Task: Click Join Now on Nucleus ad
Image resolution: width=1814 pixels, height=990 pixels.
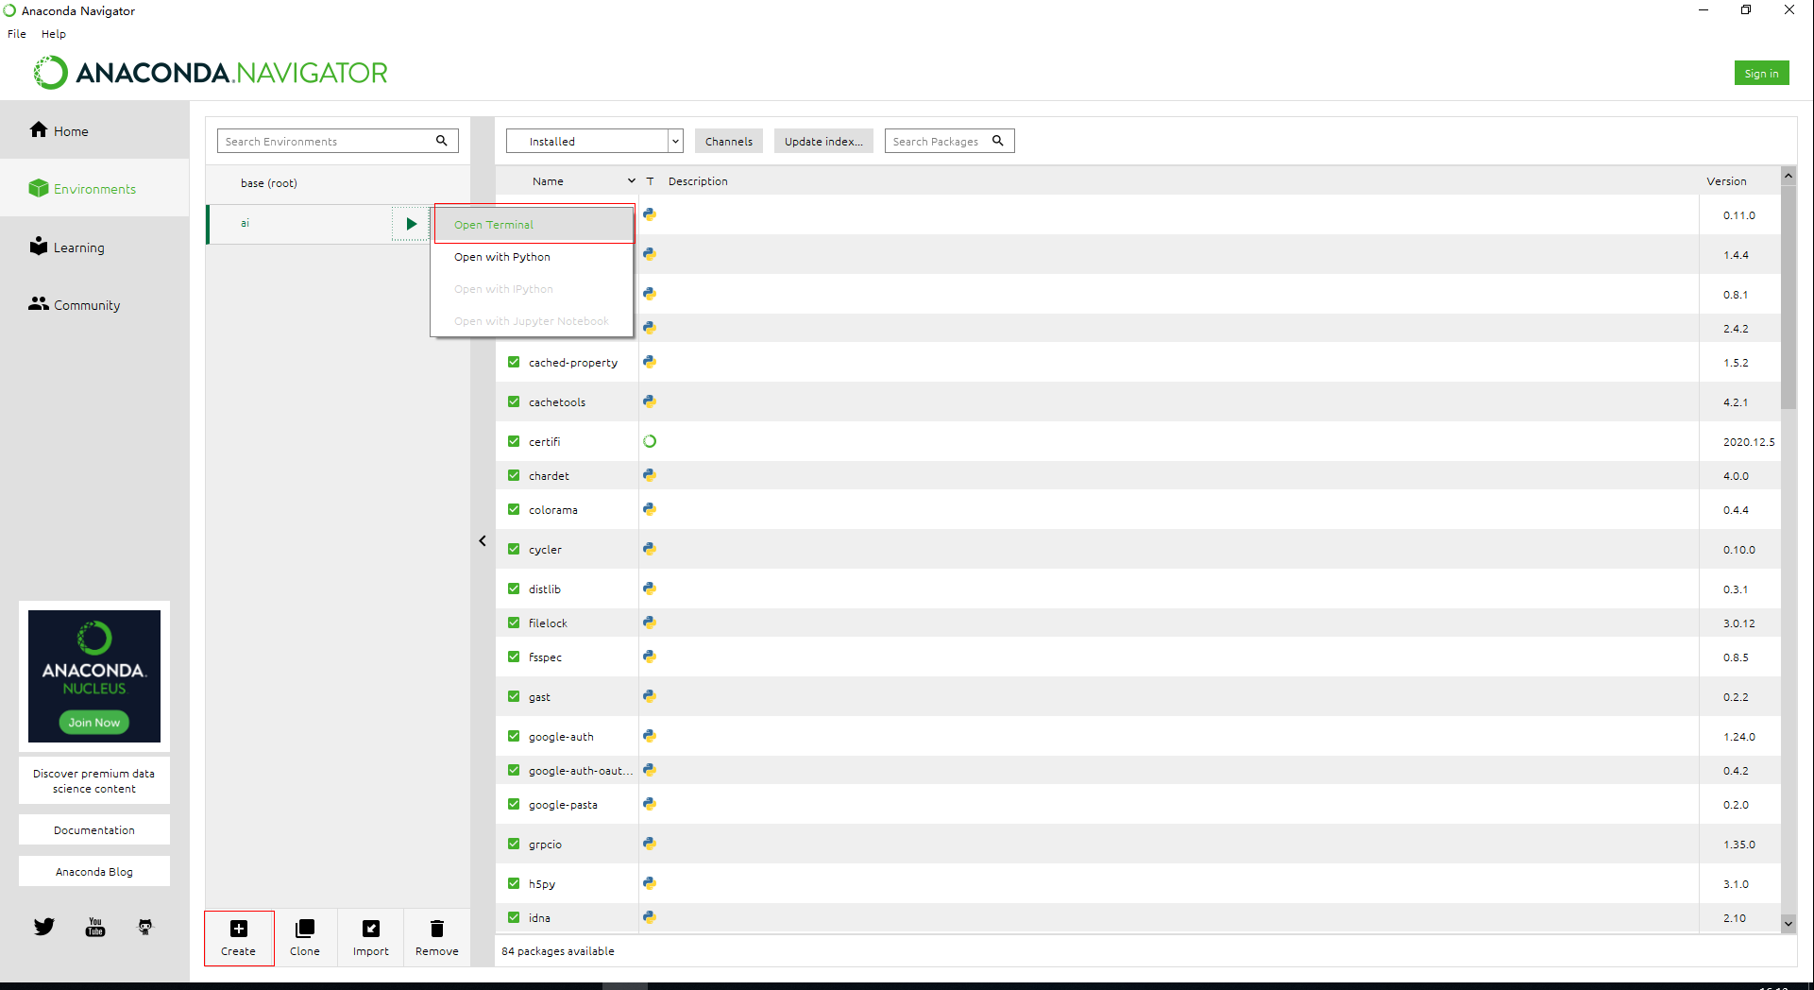Action: pos(94,722)
